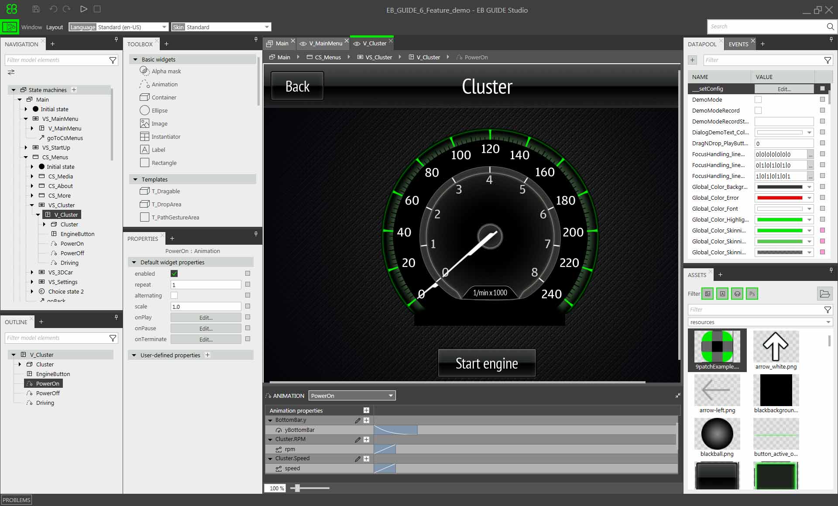Viewport: 838px width, 506px height.
Task: Click the search magnifier icon
Action: (x=830, y=27)
